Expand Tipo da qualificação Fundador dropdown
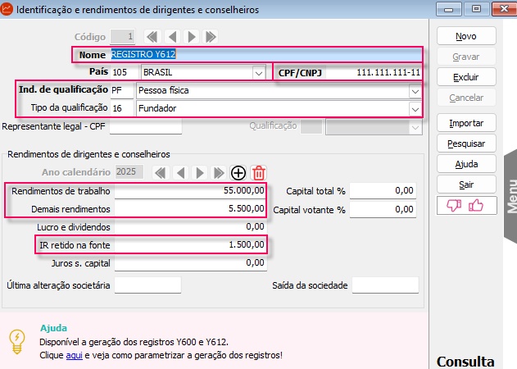 pos(415,109)
